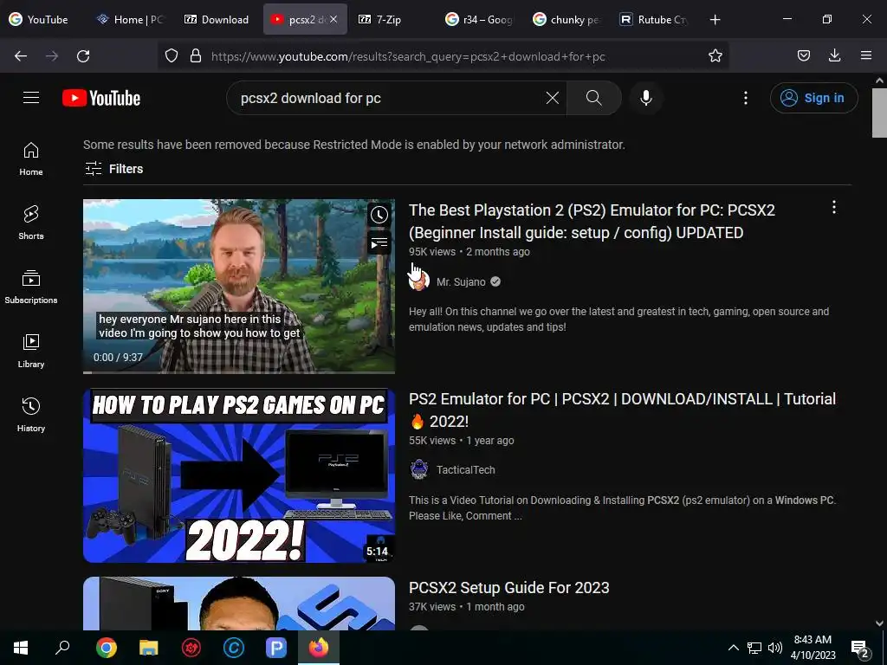Image resolution: width=887 pixels, height=665 pixels.
Task: Switch to the Download tab
Action: click(x=217, y=19)
